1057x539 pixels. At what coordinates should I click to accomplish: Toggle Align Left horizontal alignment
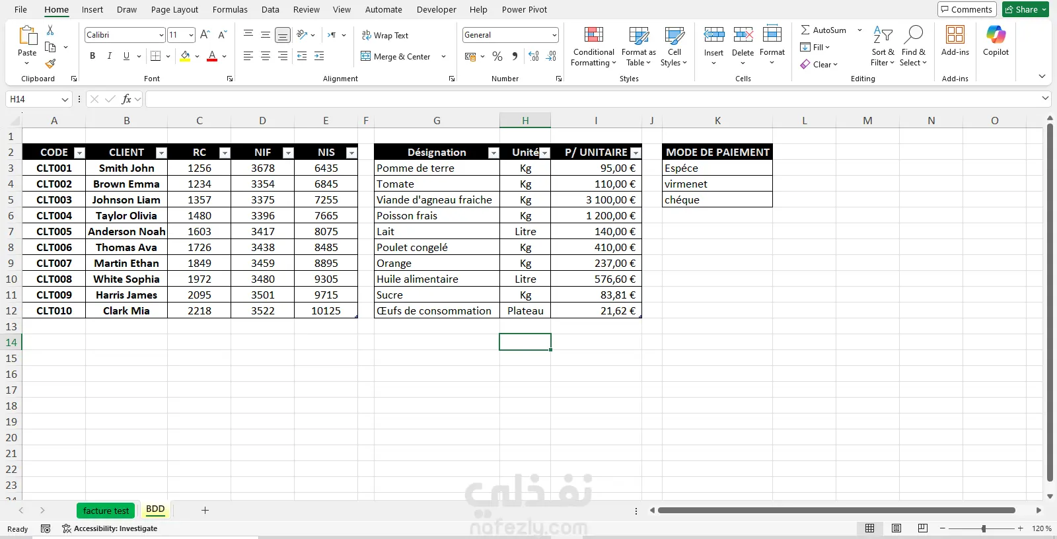click(248, 56)
